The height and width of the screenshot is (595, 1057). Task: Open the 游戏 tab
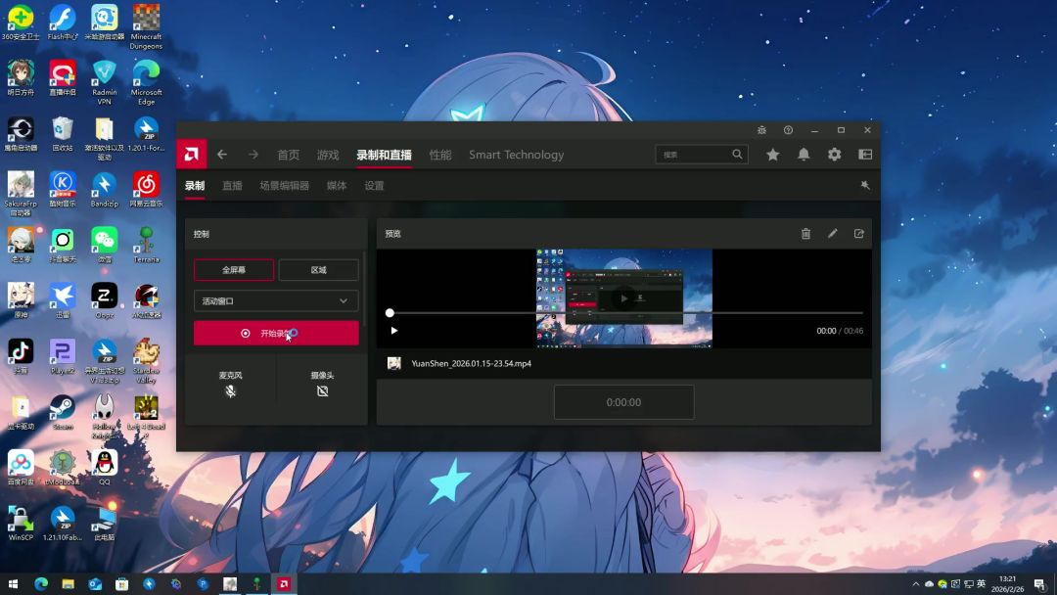click(x=328, y=155)
